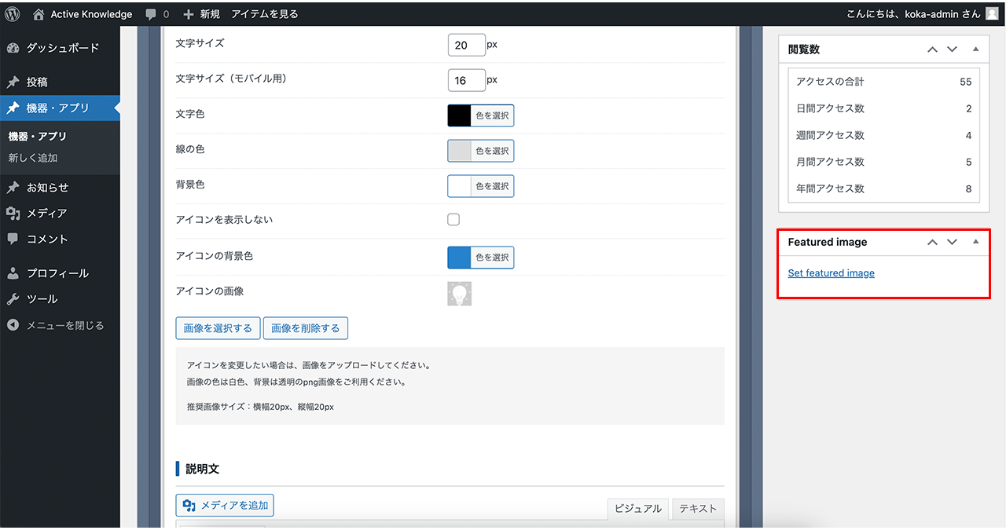Click the WordPress logo icon
The width and height of the screenshot is (1006, 530).
[x=13, y=13]
